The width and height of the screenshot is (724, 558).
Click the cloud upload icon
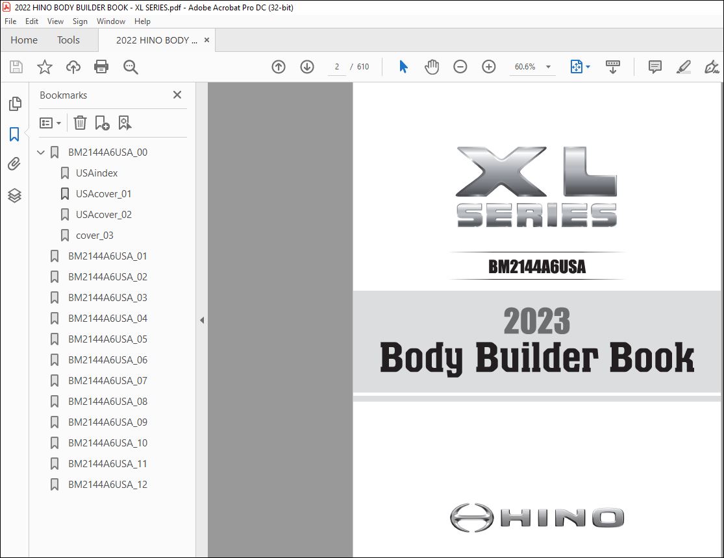[73, 67]
